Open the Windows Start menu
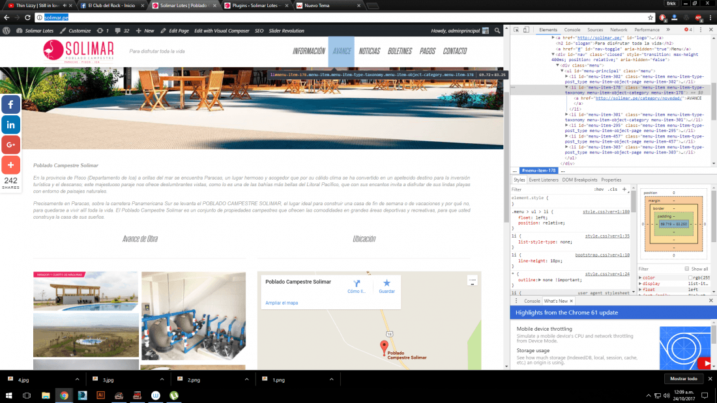The width and height of the screenshot is (717, 403). (8, 396)
